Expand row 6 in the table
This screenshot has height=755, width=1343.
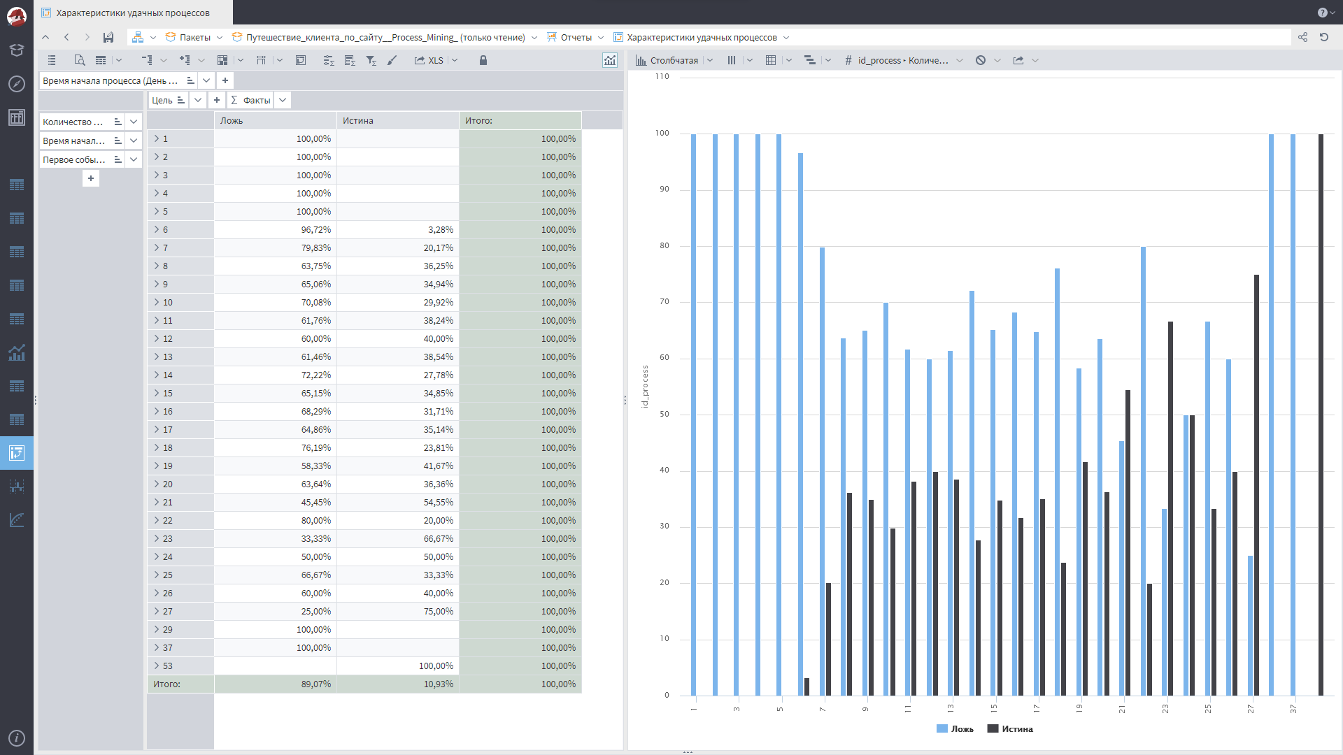157,229
